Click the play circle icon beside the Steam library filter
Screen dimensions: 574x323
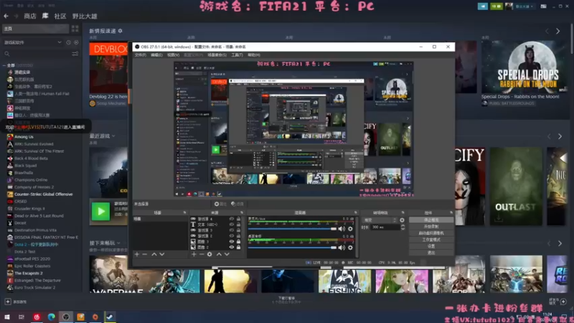point(76,42)
